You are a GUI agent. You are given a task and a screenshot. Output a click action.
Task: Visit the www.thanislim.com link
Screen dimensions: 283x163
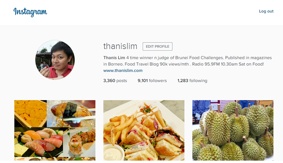(x=123, y=71)
